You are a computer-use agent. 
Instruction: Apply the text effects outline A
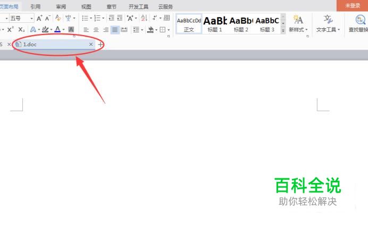point(33,30)
